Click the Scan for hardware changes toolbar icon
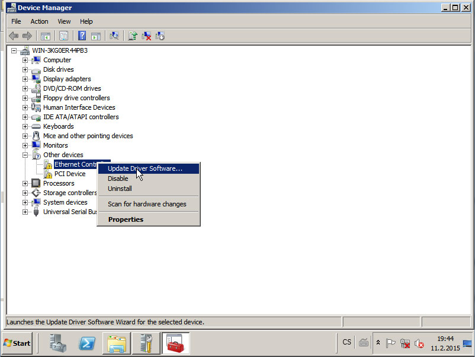The height and width of the screenshot is (357, 475). coord(114,36)
